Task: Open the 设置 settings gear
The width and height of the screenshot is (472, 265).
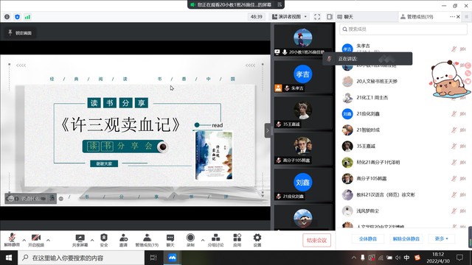Action: (257, 238)
